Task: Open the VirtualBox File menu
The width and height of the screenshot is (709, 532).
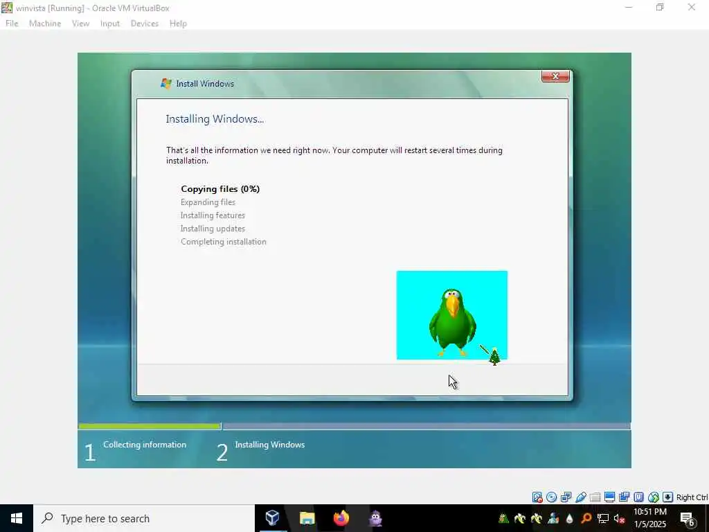Action: [12, 24]
